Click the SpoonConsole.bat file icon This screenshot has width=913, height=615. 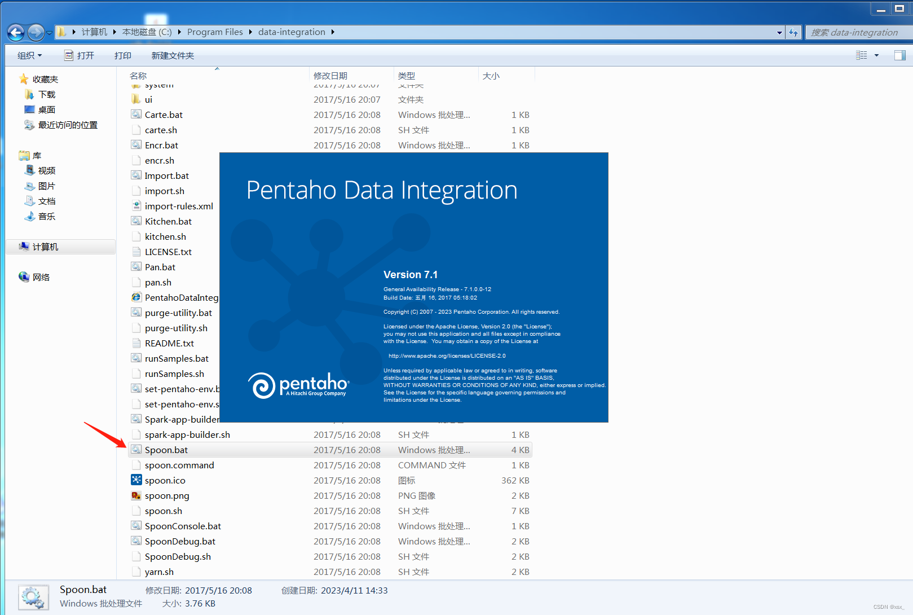click(136, 526)
